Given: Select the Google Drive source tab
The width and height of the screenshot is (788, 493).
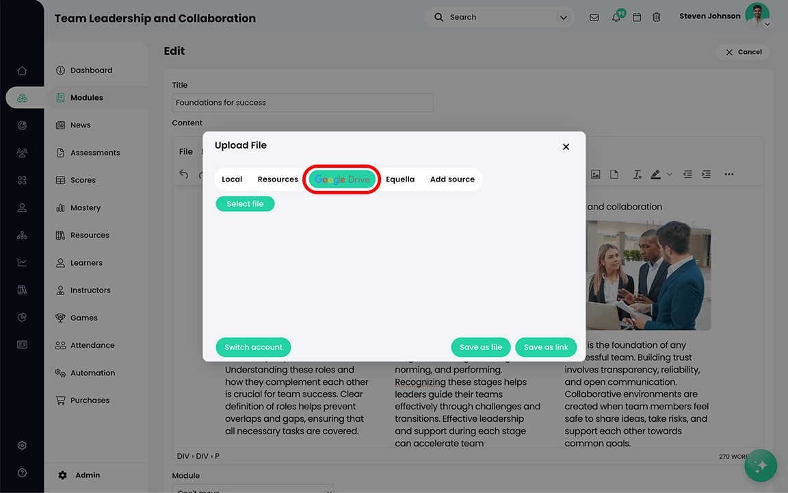Looking at the screenshot, I should [x=341, y=179].
